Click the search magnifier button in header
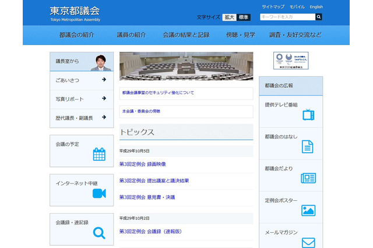The width and height of the screenshot is (373, 248). point(319,17)
